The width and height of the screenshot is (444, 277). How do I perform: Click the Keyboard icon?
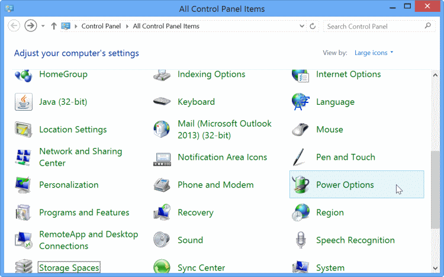tap(162, 102)
